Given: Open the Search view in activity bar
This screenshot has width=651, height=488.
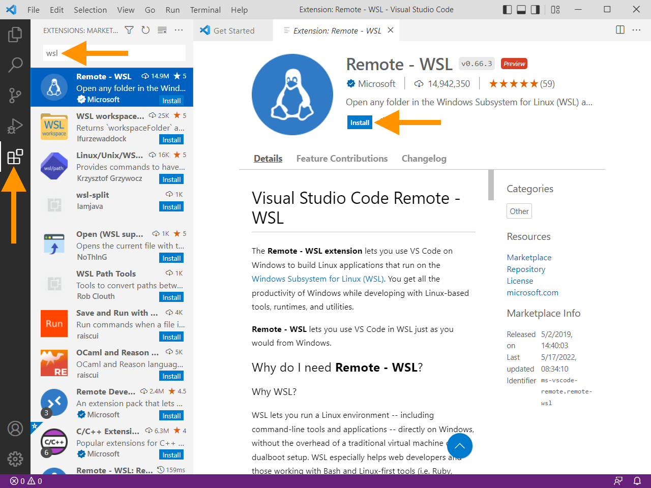Looking at the screenshot, I should 15,65.
